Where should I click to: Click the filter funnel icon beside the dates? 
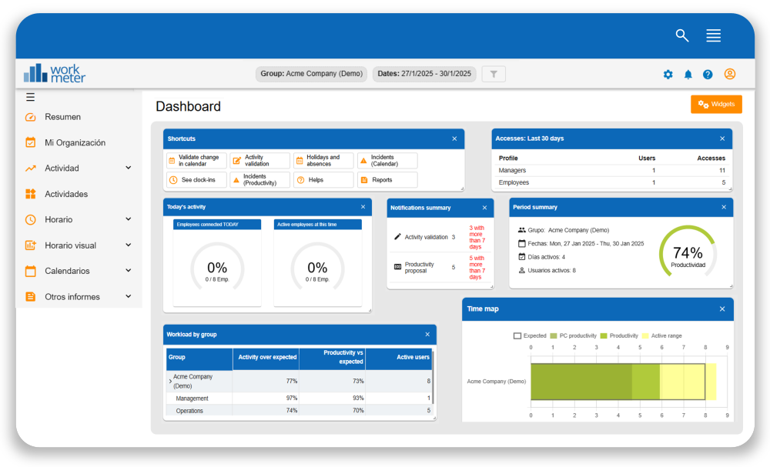tap(492, 73)
